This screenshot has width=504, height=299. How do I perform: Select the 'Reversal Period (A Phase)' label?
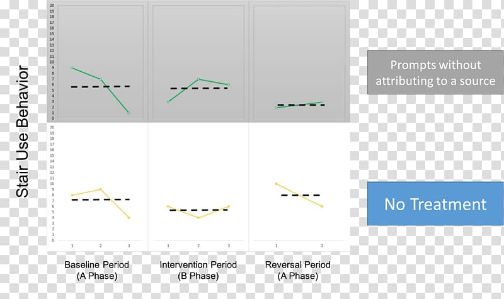coord(297,270)
